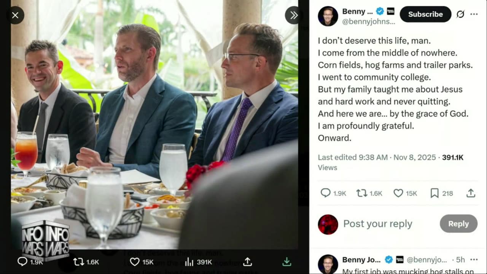Close the photo viewer with X icon

coord(15,15)
